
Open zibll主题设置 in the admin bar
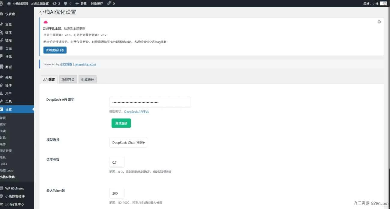tap(40, 4)
